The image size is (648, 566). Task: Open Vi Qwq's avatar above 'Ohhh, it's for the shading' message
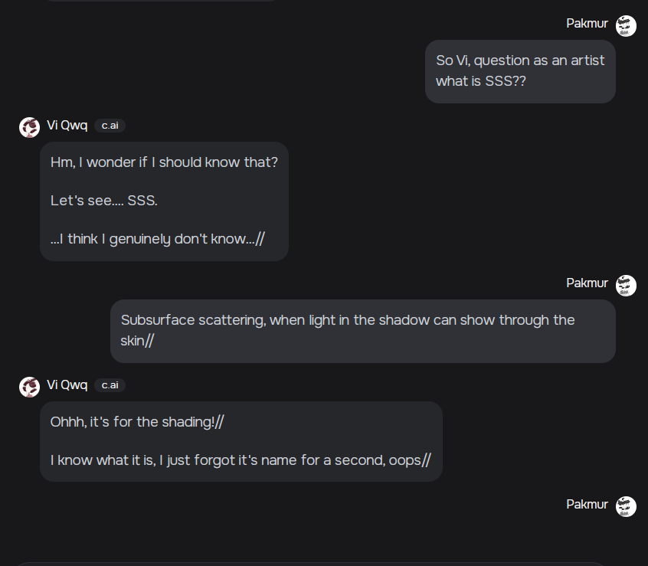(30, 387)
